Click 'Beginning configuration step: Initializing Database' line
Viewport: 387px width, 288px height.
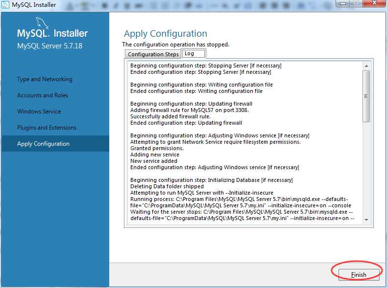212,180
